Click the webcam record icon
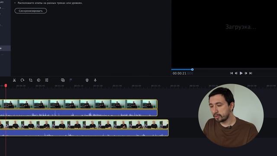 (x=87, y=80)
